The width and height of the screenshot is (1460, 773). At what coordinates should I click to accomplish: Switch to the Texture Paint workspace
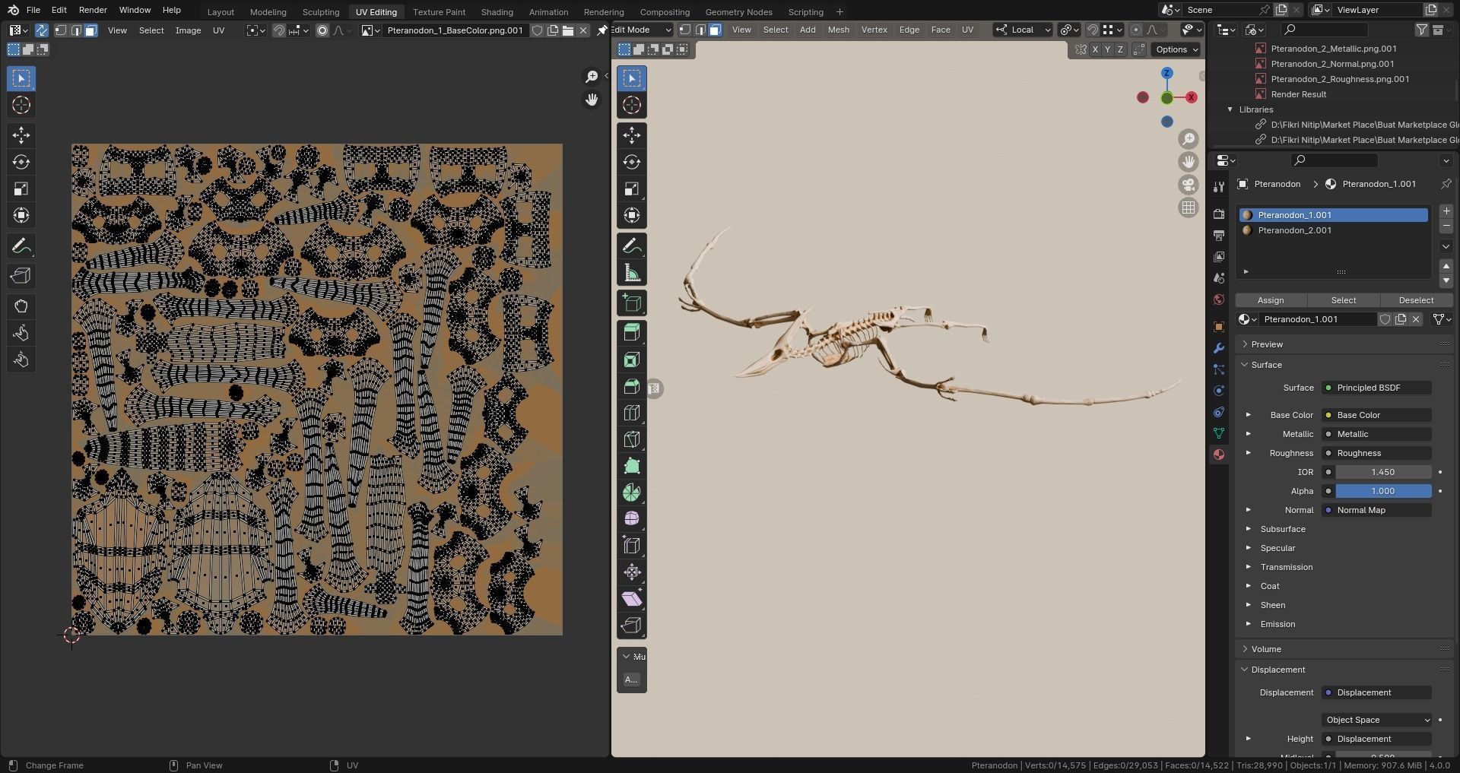[439, 12]
